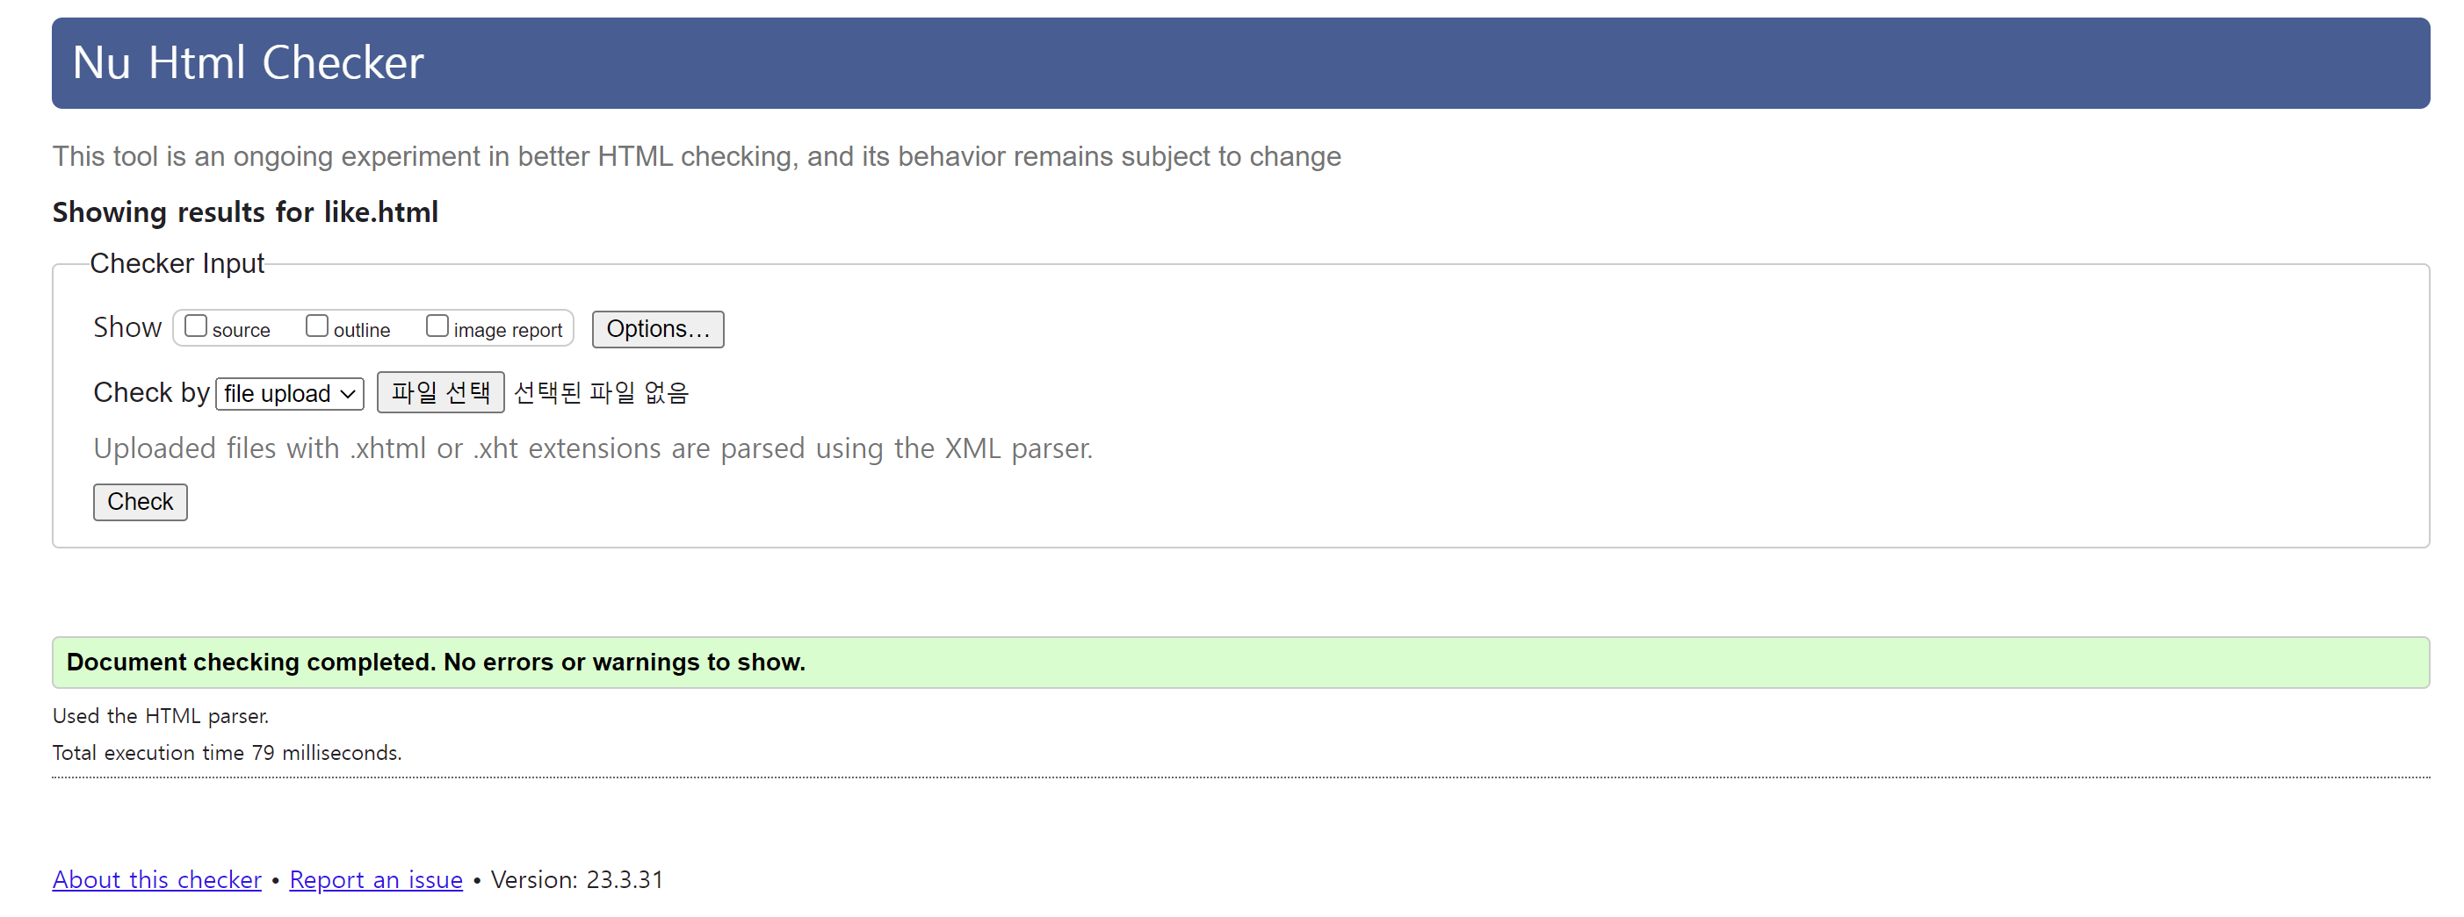
Task: Open the About this checker link
Action: tap(157, 880)
